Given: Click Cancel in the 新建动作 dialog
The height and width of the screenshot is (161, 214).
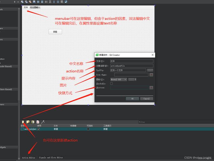Looking at the screenshot, I should coord(147,99).
